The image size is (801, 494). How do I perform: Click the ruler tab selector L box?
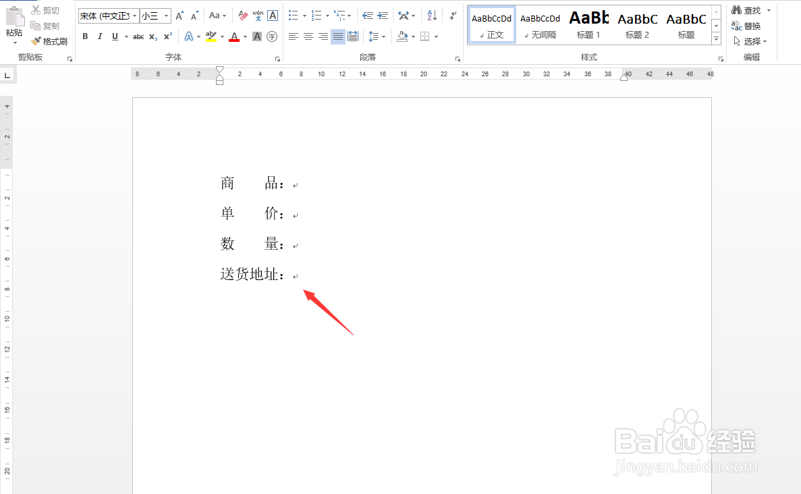coord(7,76)
